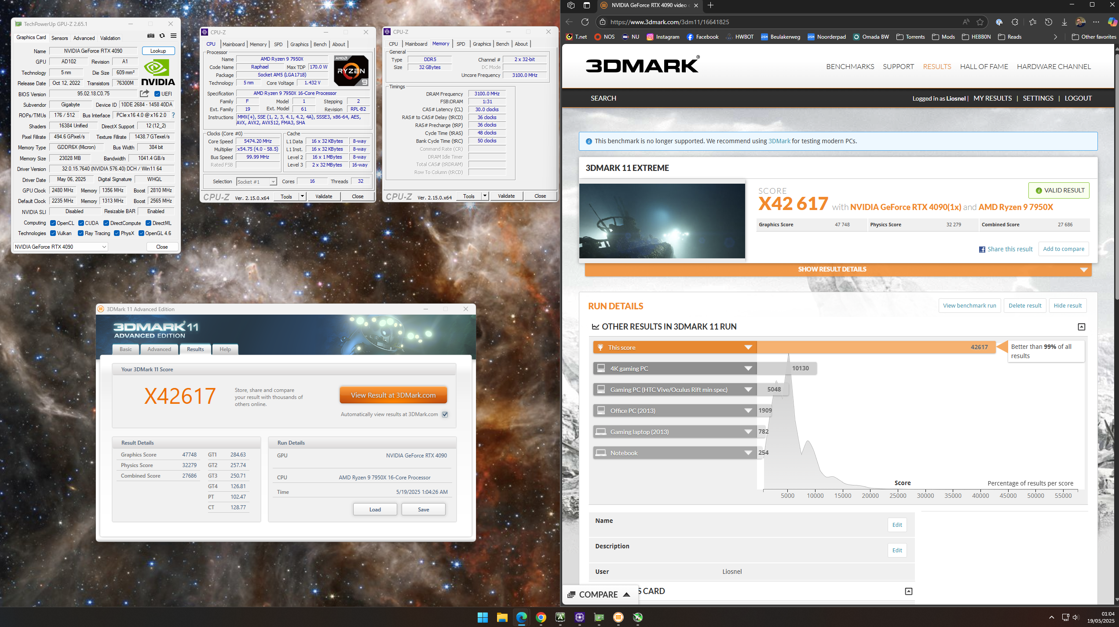This screenshot has height=627, width=1119.
Task: Open Tools dropdown arrow in CPU-Z CPU window
Action: point(302,196)
